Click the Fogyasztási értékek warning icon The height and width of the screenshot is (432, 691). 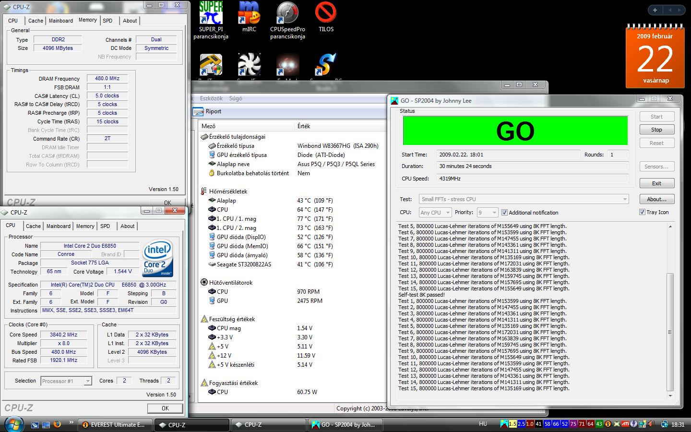204,383
